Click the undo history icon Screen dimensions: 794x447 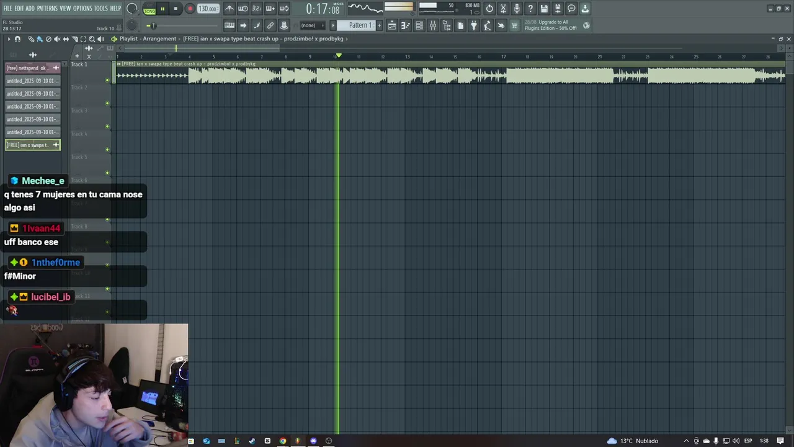[489, 9]
